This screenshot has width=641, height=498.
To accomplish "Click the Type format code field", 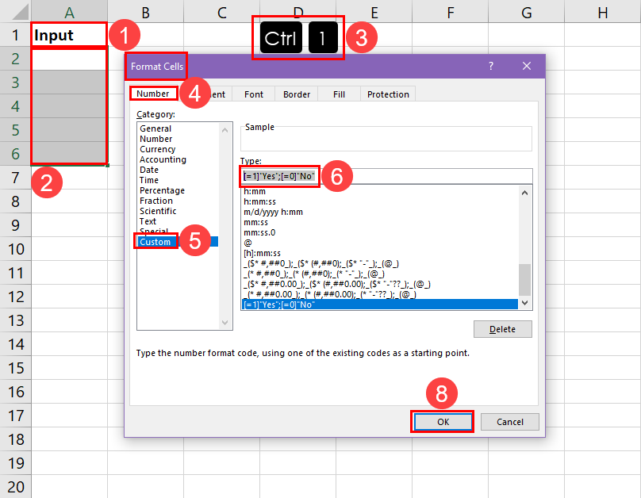I will (386, 176).
